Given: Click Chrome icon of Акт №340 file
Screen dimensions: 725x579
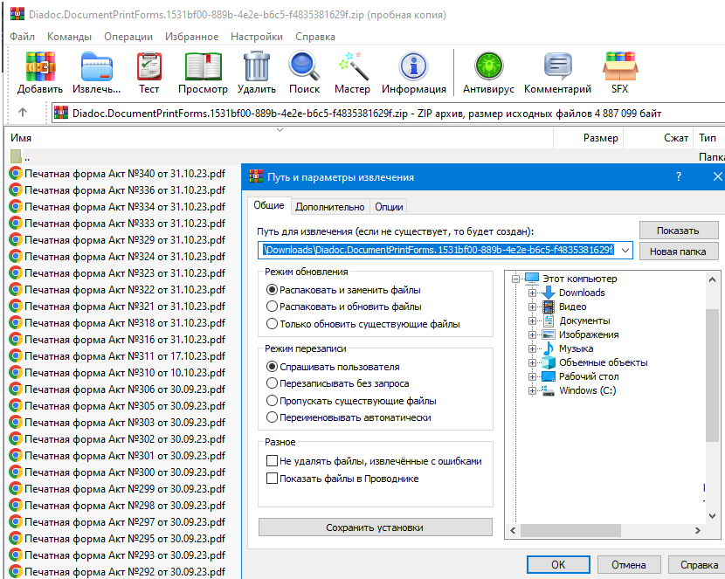Looking at the screenshot, I should [x=15, y=173].
